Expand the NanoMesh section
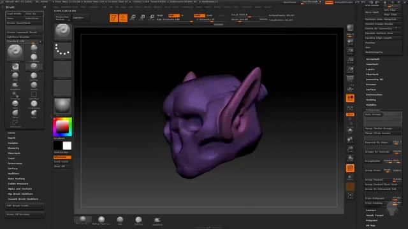The height and width of the screenshot is (229, 408). pyautogui.click(x=372, y=64)
